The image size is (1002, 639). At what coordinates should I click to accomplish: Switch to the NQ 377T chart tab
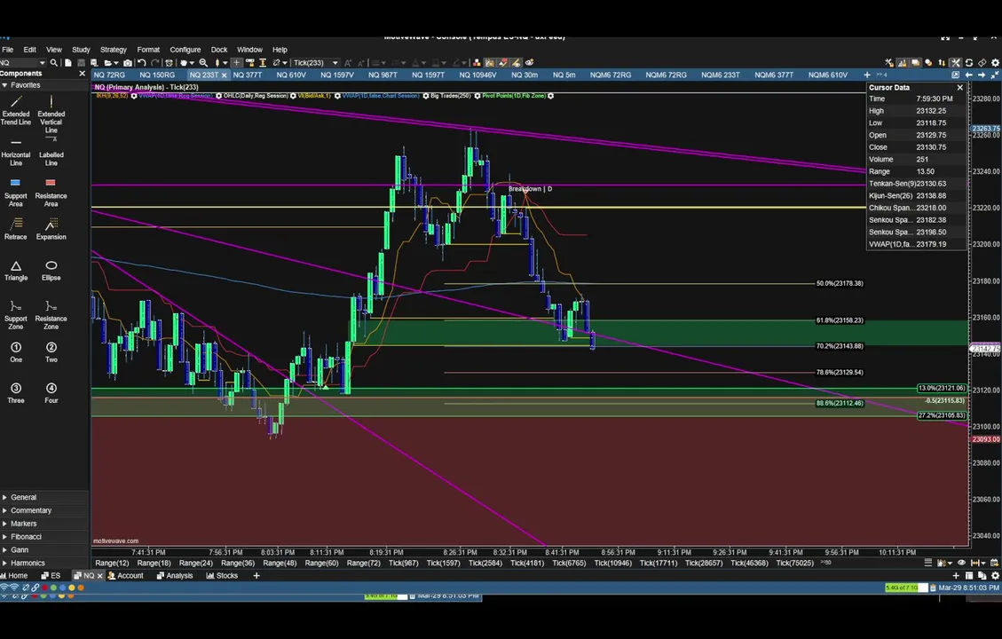pyautogui.click(x=248, y=75)
